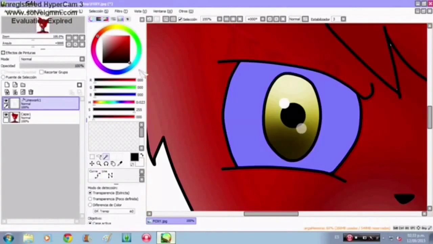Select the Magic Wand tool

point(106,157)
